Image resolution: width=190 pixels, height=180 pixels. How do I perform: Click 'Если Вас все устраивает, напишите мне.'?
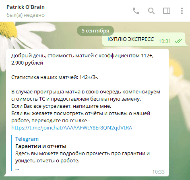coord(61,106)
